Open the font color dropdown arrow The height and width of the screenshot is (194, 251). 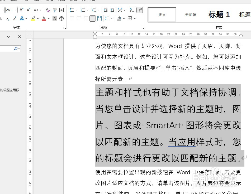tap(48, 18)
